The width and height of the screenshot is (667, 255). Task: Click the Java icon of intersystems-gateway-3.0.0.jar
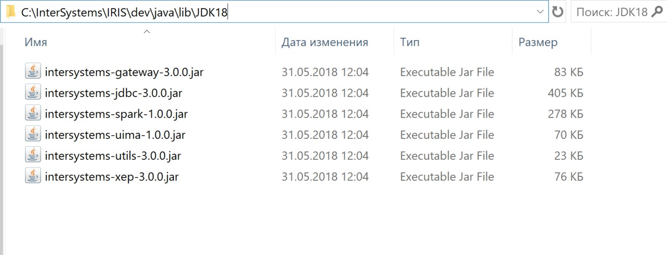33,71
